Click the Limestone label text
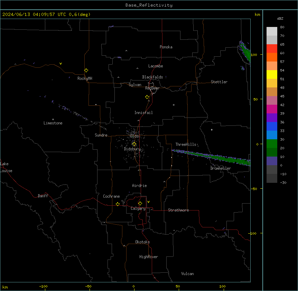This screenshot has height=291, width=298. [x=53, y=123]
